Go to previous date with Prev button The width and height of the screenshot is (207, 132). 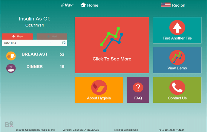[x=17, y=36]
